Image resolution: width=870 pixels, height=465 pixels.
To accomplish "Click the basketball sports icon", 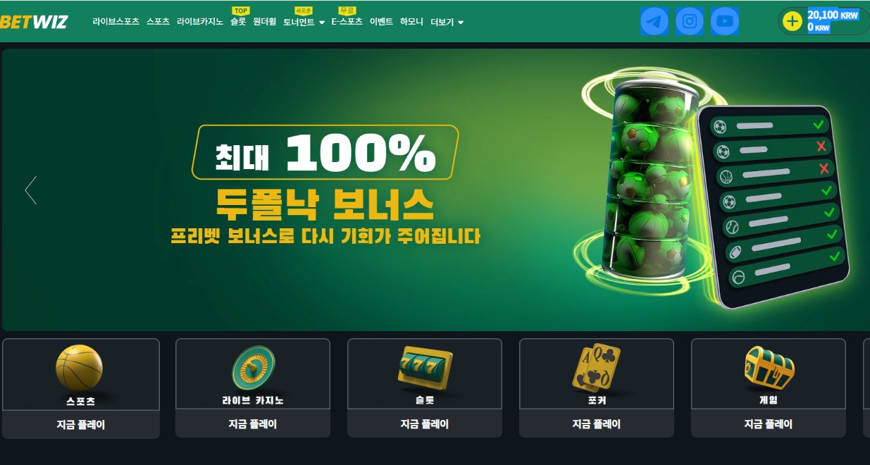I will pos(80,368).
